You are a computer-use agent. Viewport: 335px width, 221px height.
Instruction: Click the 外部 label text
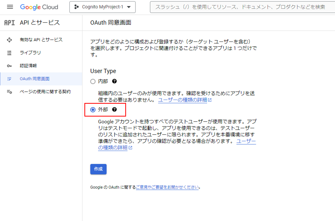(x=103, y=109)
